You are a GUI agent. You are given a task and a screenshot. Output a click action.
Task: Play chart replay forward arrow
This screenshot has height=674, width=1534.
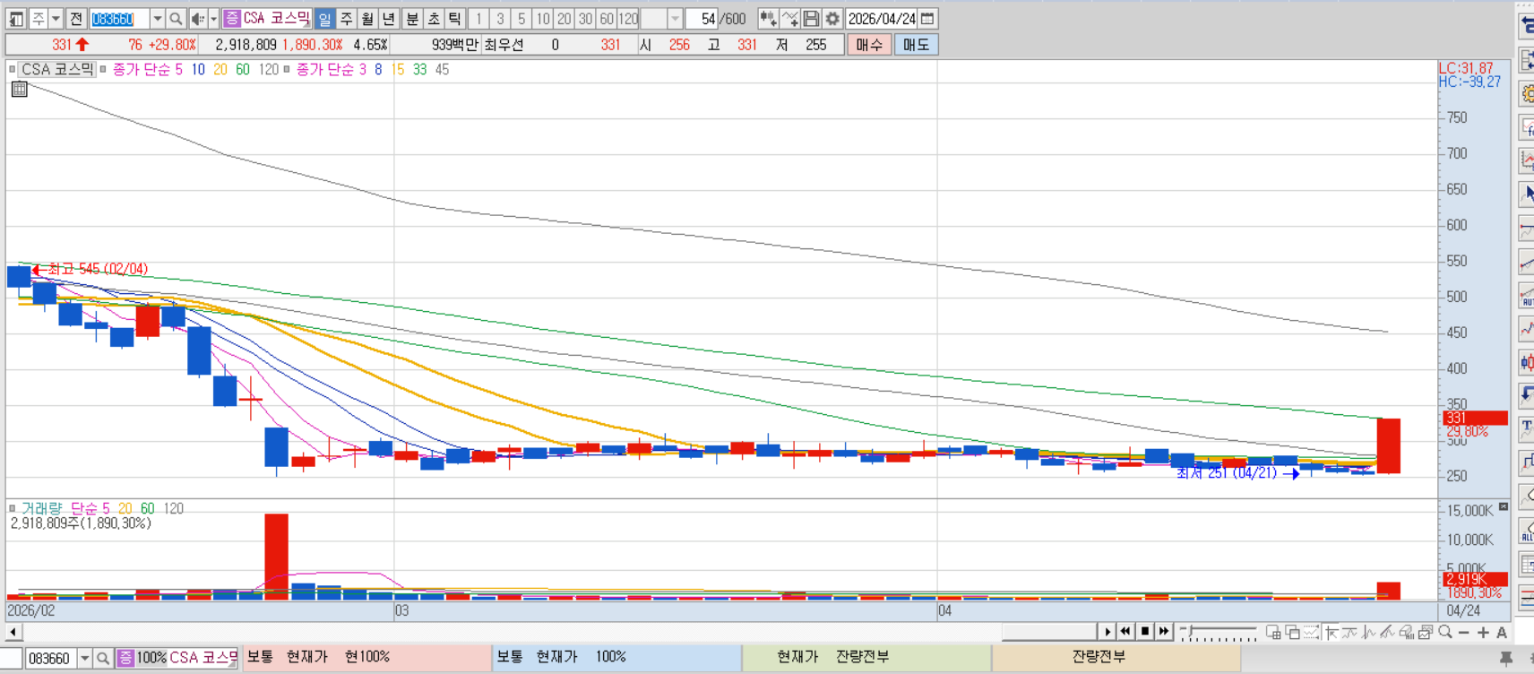click(1107, 632)
